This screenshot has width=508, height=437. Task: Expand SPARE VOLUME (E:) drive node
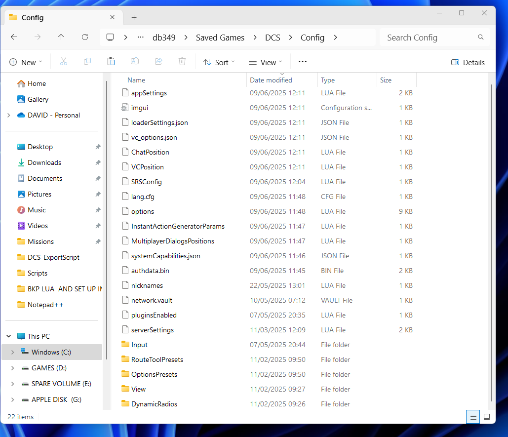13,384
